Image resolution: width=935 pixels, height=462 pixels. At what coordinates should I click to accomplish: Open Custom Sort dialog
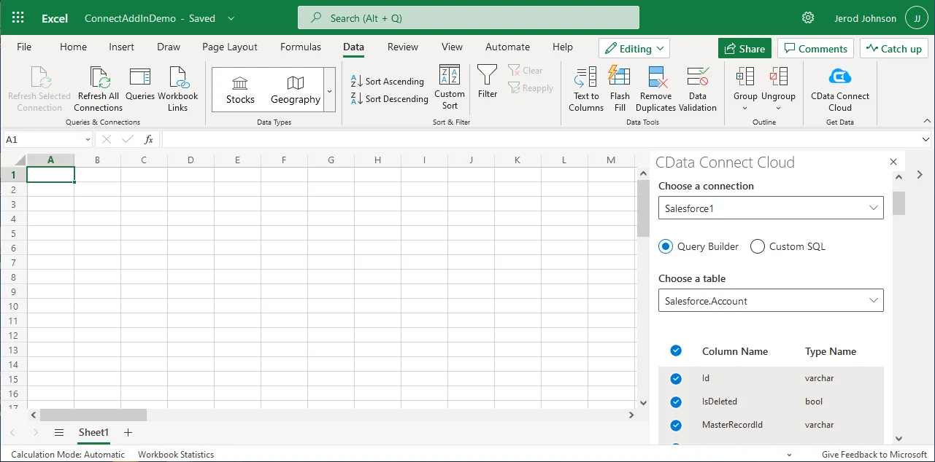449,76
